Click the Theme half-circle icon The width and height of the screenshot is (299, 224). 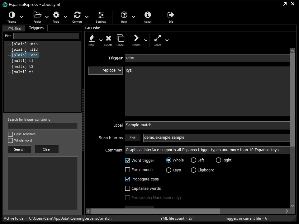12,15
